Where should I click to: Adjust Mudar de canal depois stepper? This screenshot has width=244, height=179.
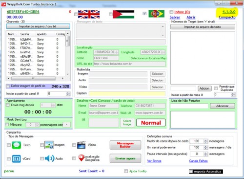206,141
